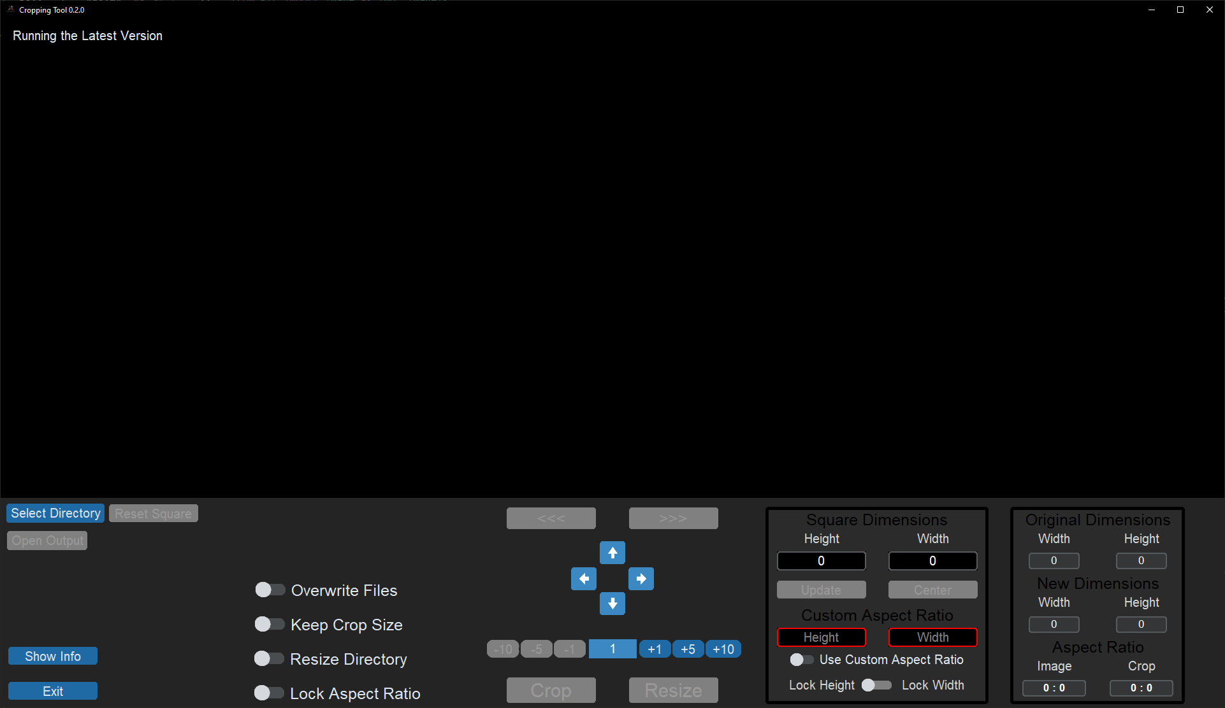Turn on Resize Directory toggle

tap(268, 659)
